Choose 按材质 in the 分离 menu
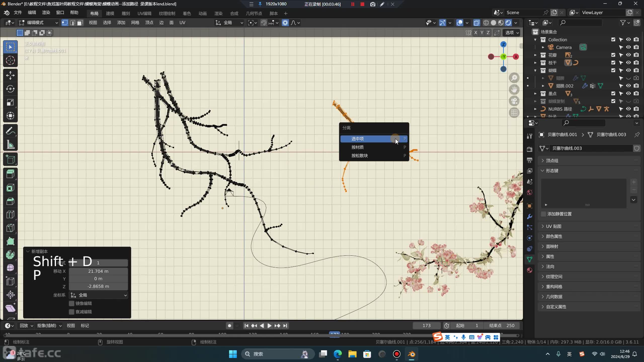The image size is (644, 362). click(x=374, y=147)
